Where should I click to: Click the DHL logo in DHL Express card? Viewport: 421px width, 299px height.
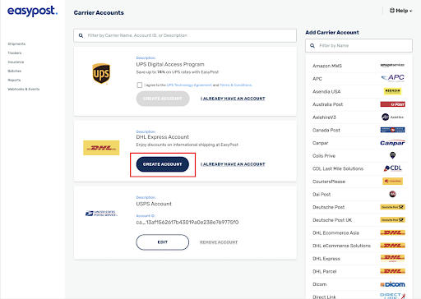[x=101, y=148]
